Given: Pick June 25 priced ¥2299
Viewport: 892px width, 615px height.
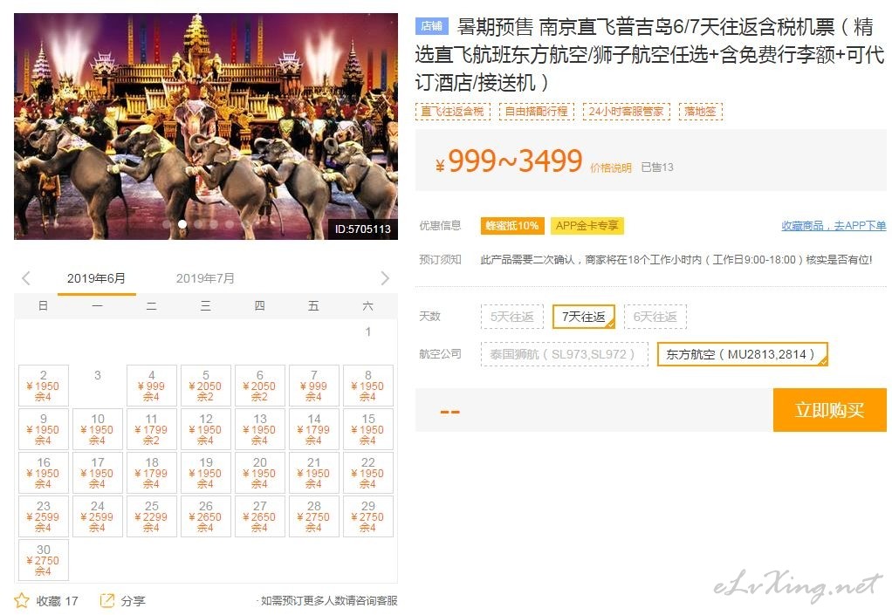Looking at the screenshot, I should pyautogui.click(x=151, y=516).
